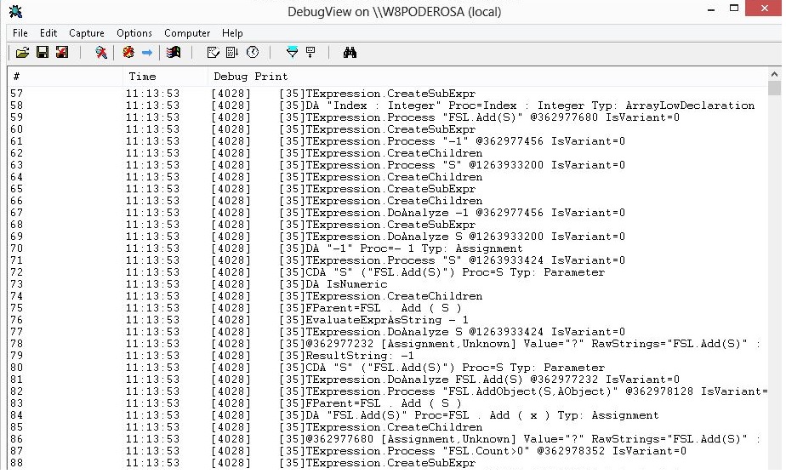The height and width of the screenshot is (474, 786).
Task: Click the Find binoculars icon
Action: (x=350, y=52)
